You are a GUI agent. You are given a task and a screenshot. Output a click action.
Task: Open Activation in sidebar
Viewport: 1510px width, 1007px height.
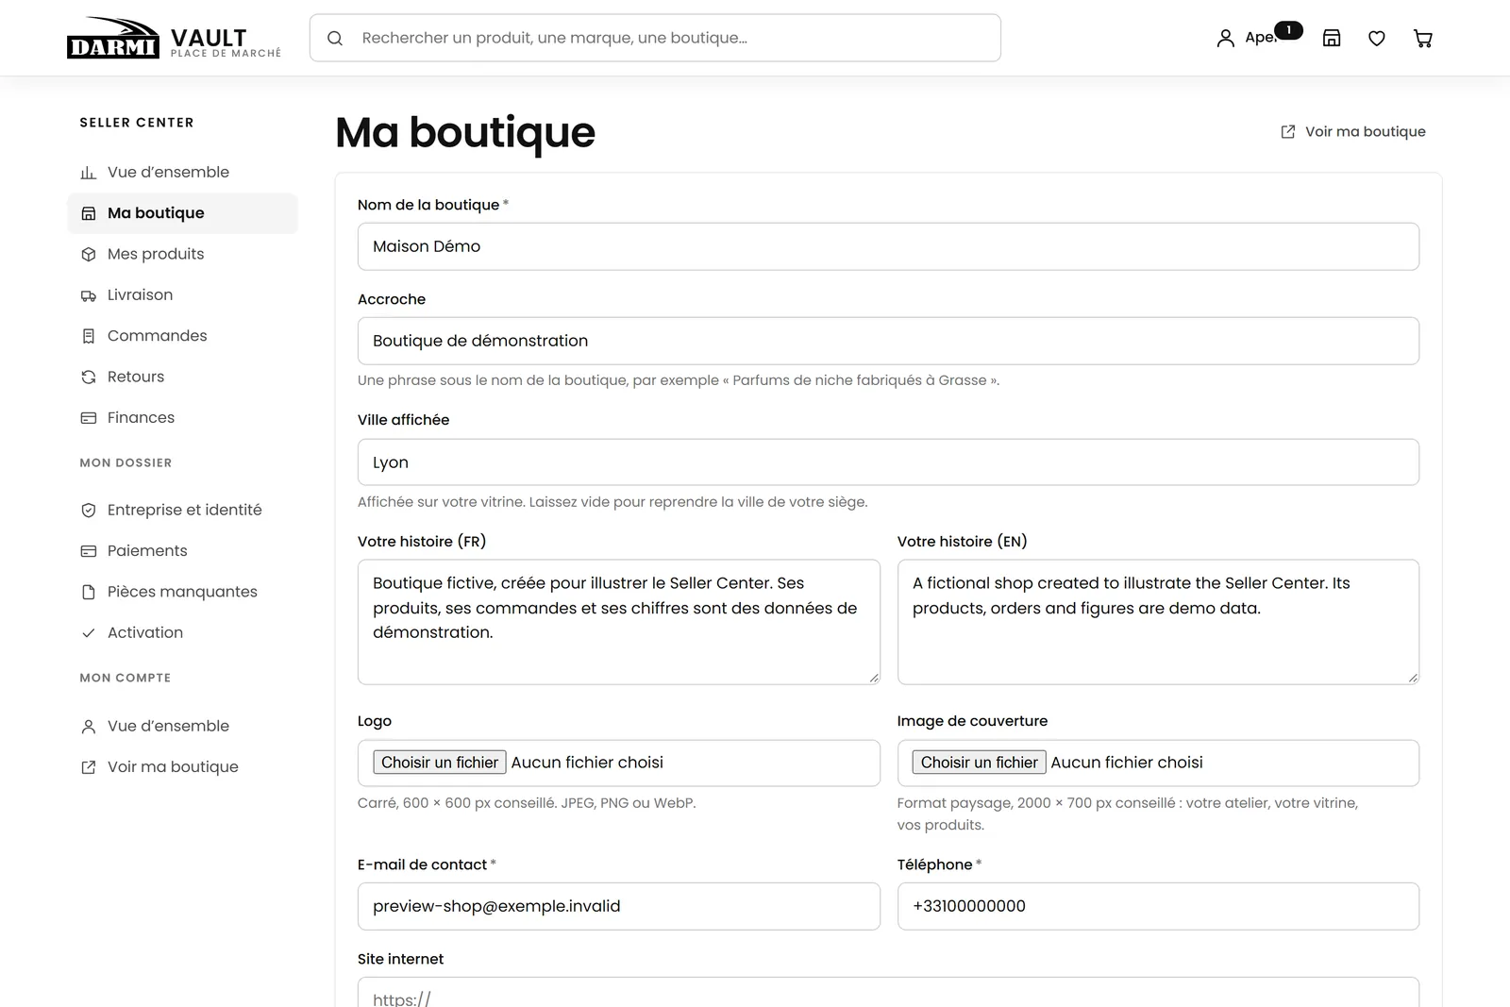point(182,632)
